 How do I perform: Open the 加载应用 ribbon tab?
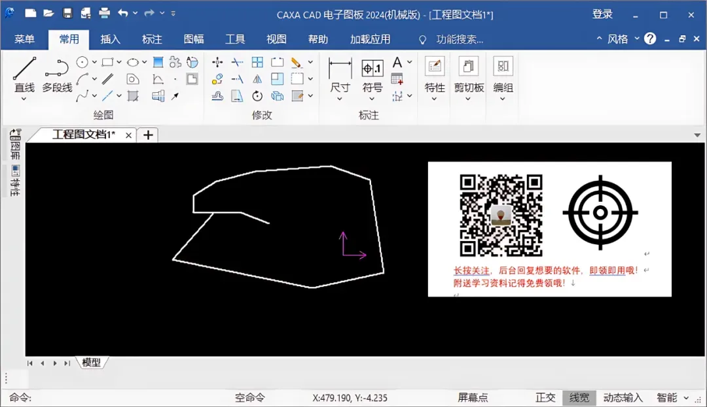(x=370, y=39)
